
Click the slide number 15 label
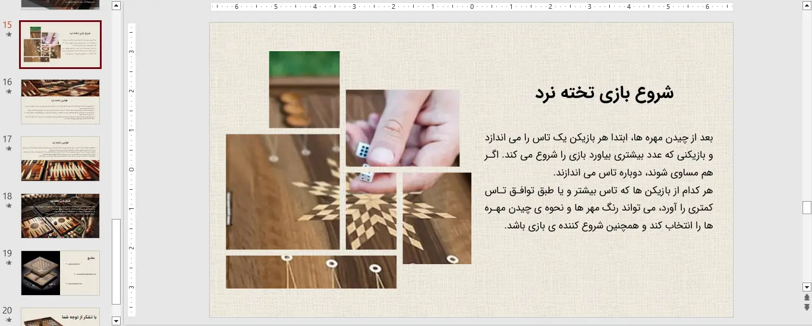(7, 25)
